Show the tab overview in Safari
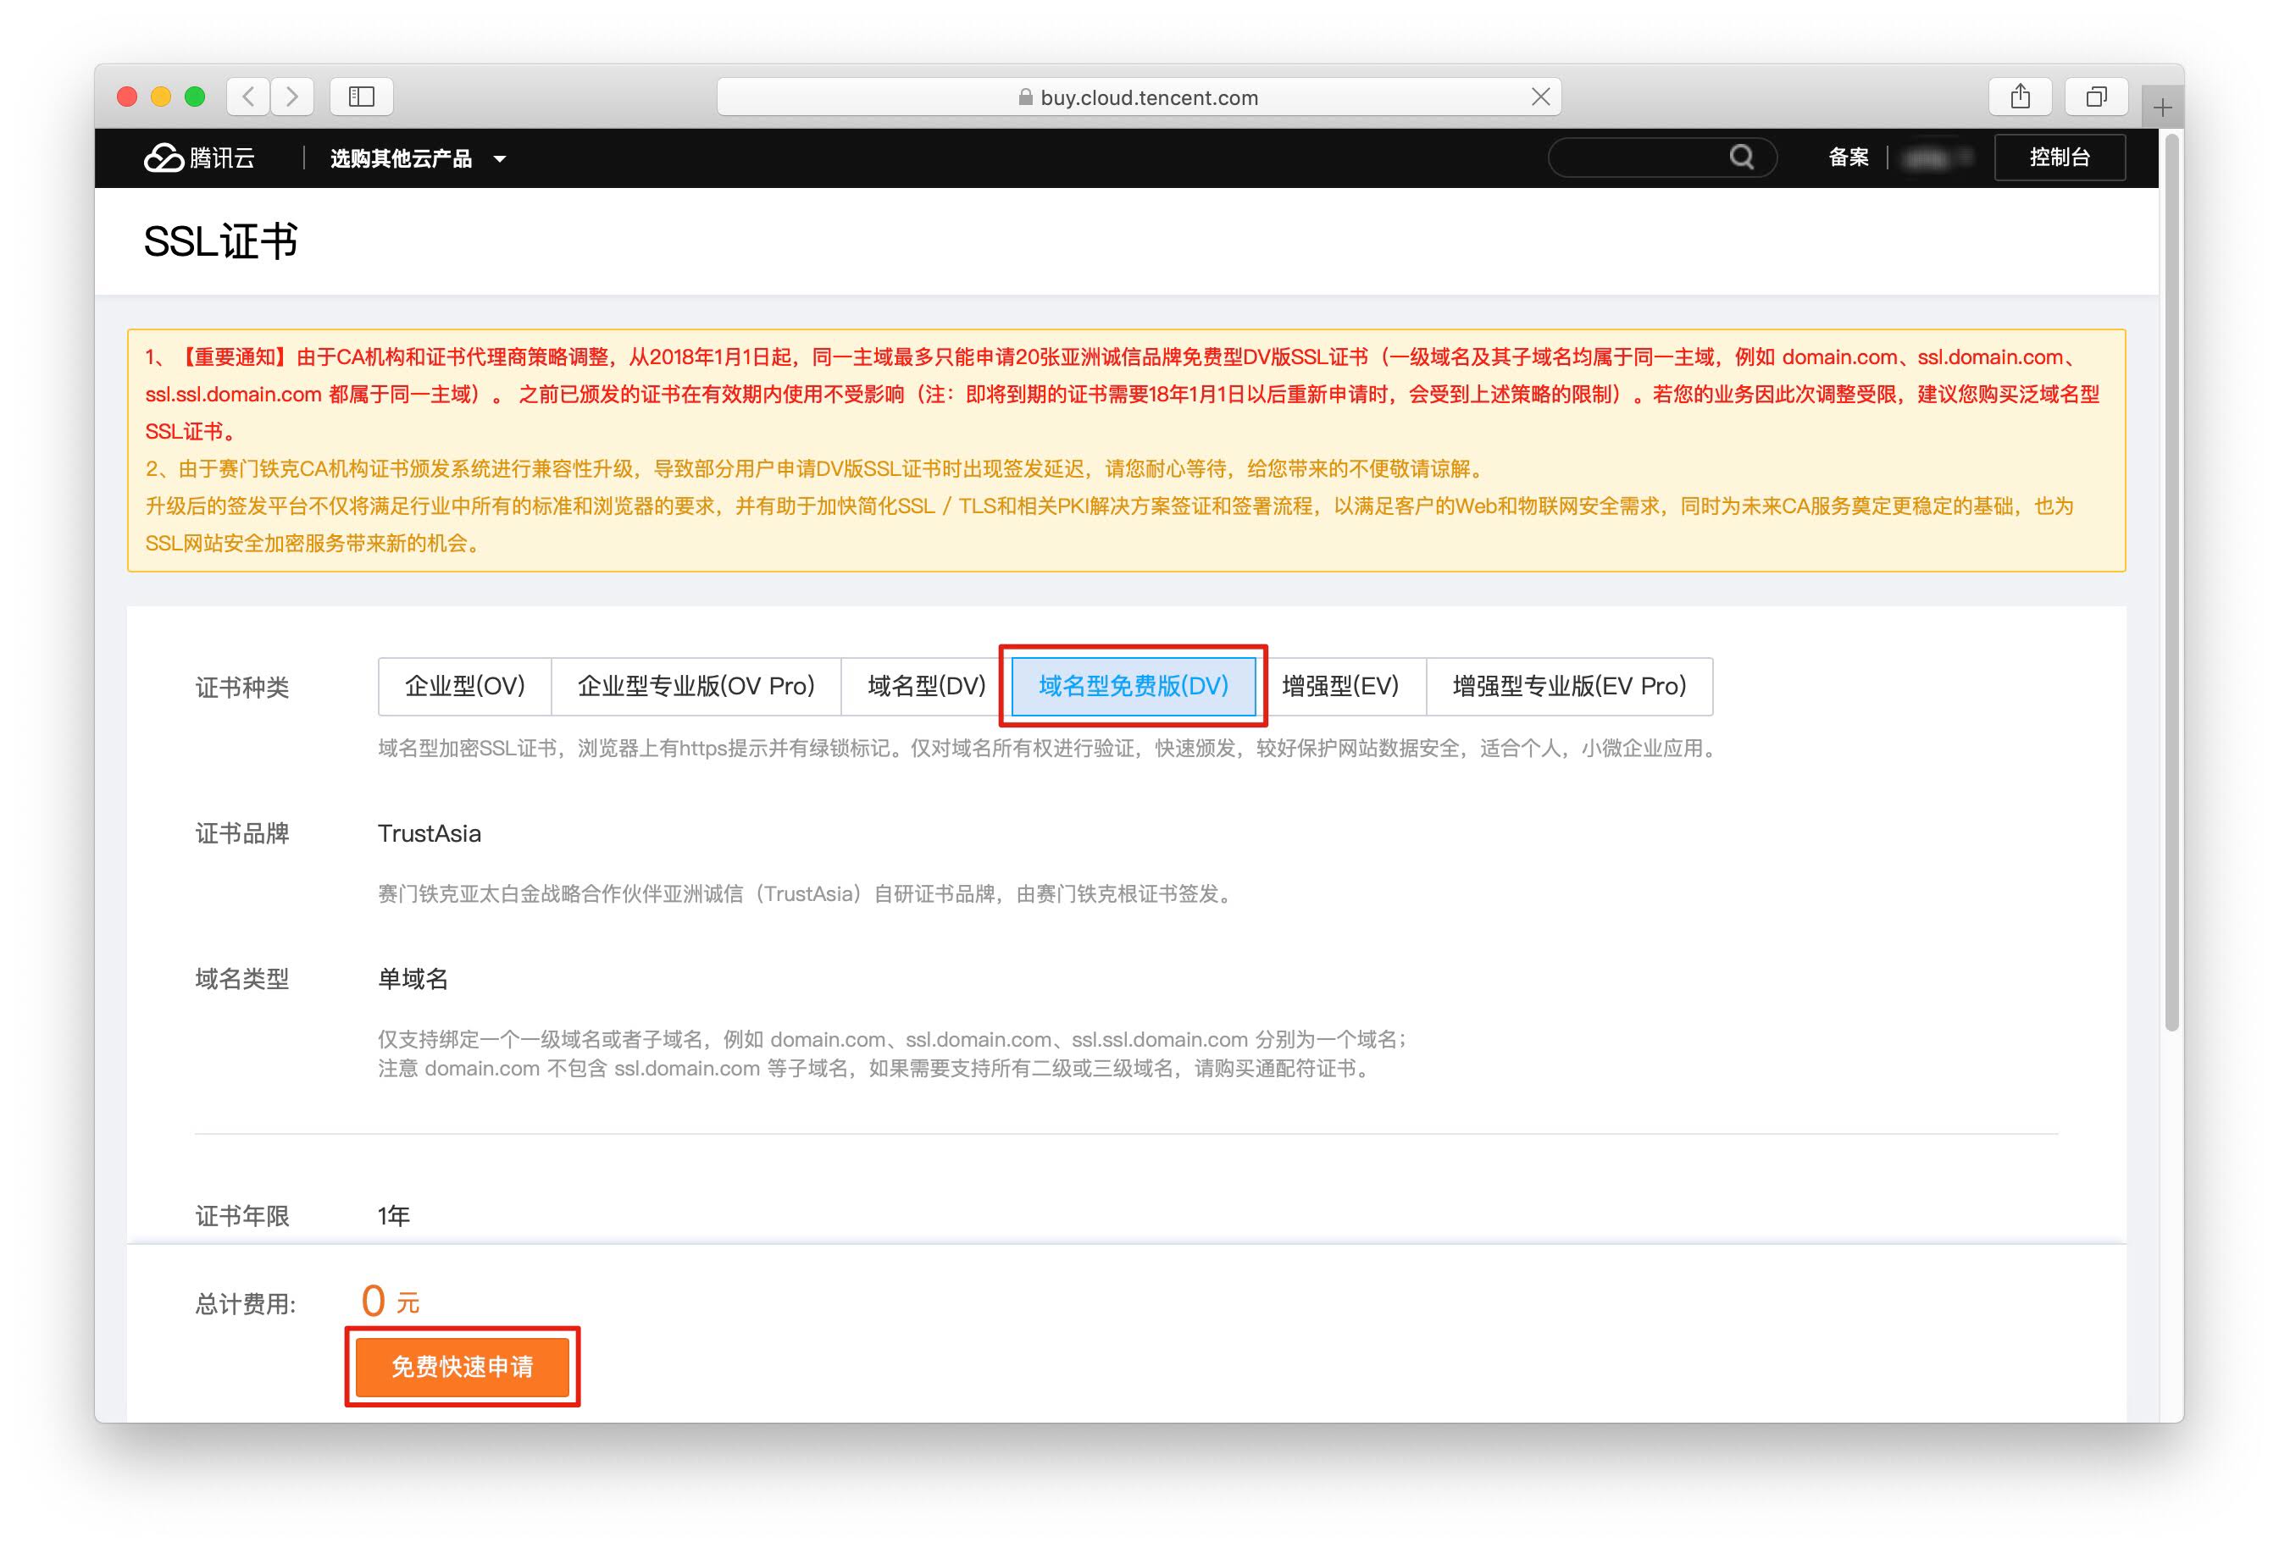Viewport: 2279px width, 1548px height. [x=2097, y=96]
